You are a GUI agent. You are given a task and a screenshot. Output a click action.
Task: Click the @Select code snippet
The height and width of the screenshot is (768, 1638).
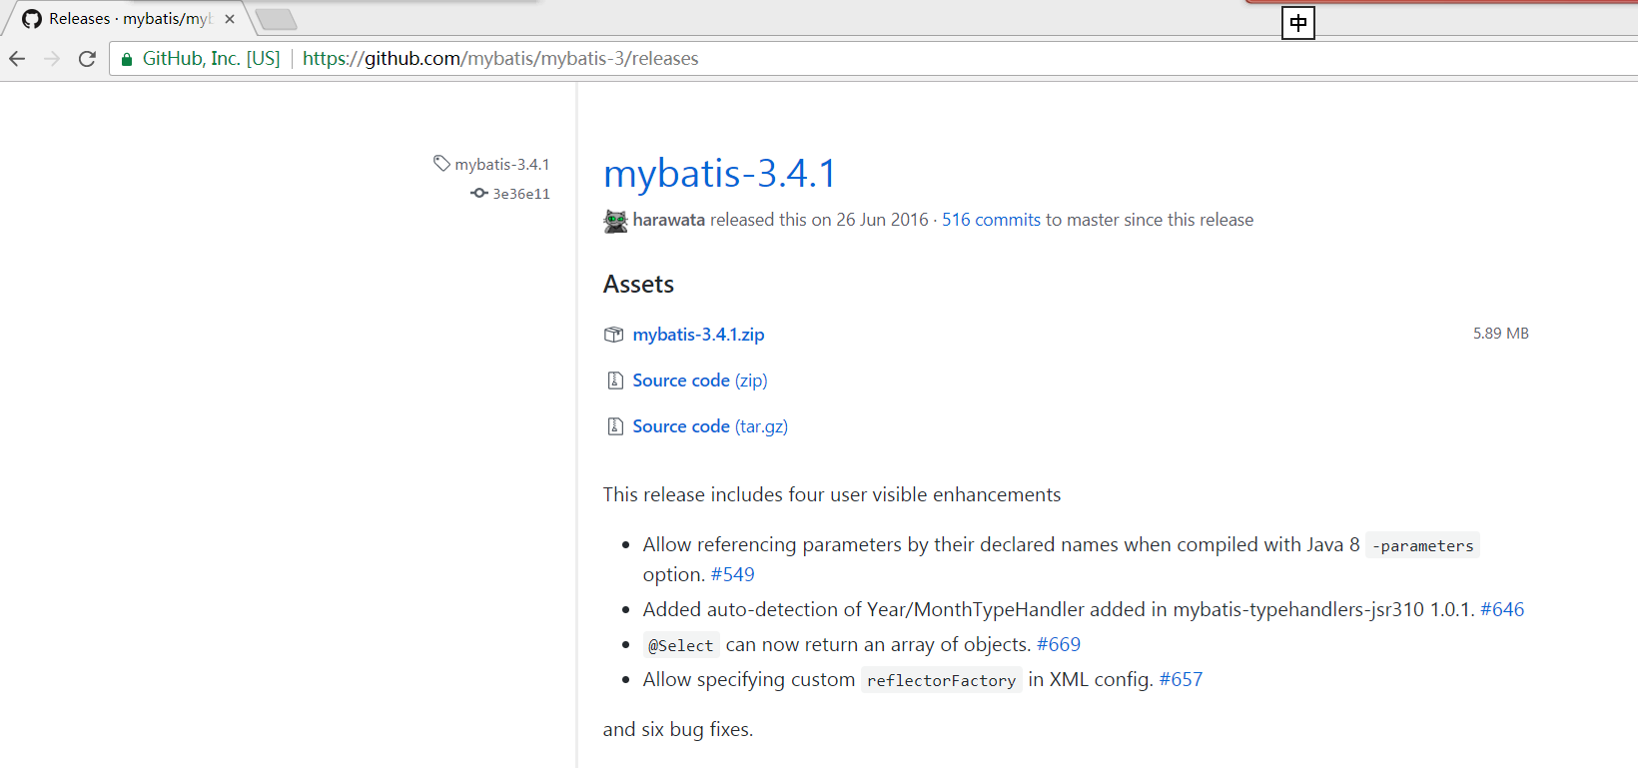point(681,645)
